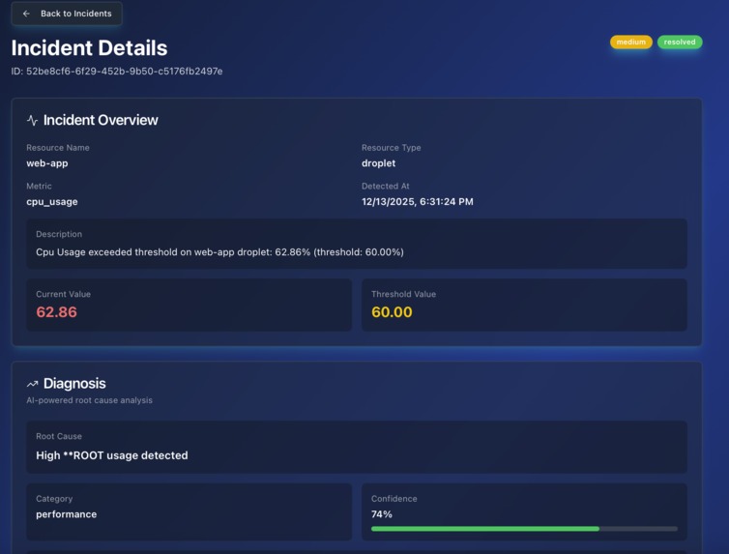Click the Resource Type label
This screenshot has width=729, height=554.
pyautogui.click(x=391, y=148)
